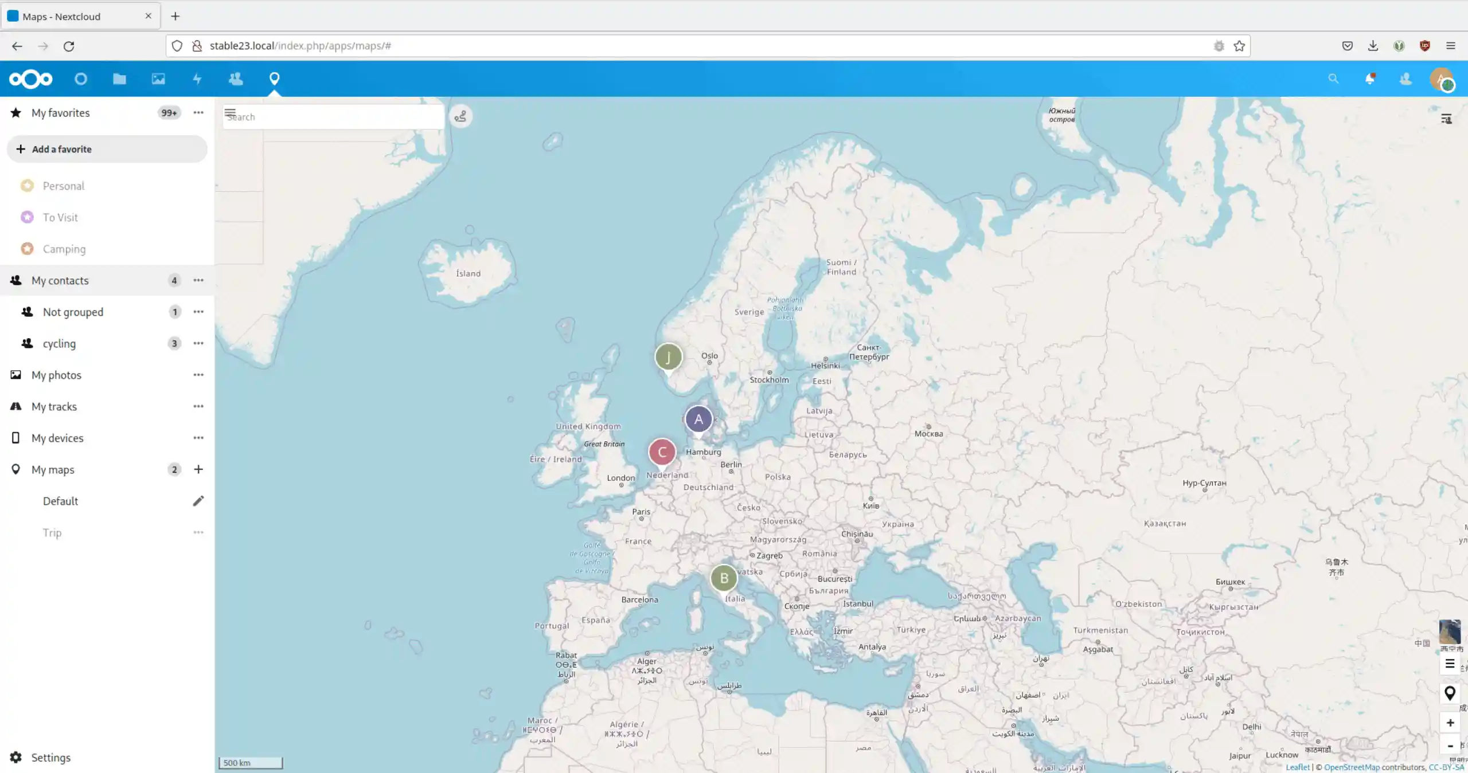Open My favorites three-dot menu
The height and width of the screenshot is (773, 1468).
pyautogui.click(x=198, y=113)
